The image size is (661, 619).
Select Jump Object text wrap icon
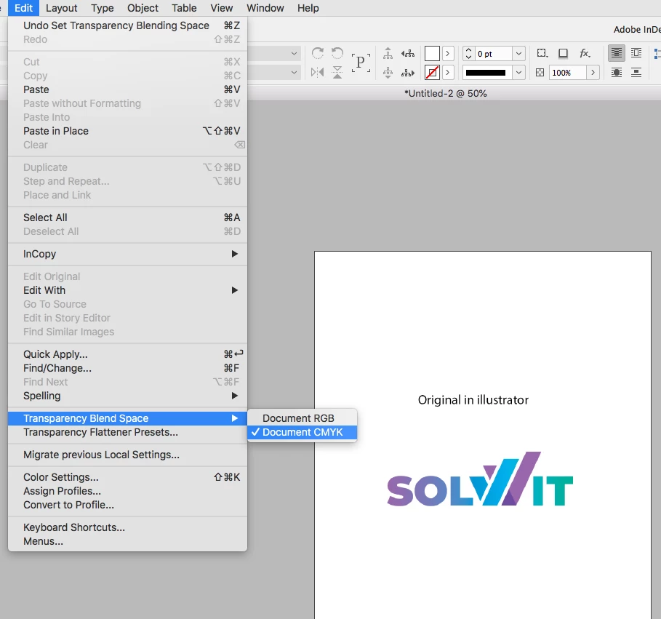pyautogui.click(x=636, y=73)
